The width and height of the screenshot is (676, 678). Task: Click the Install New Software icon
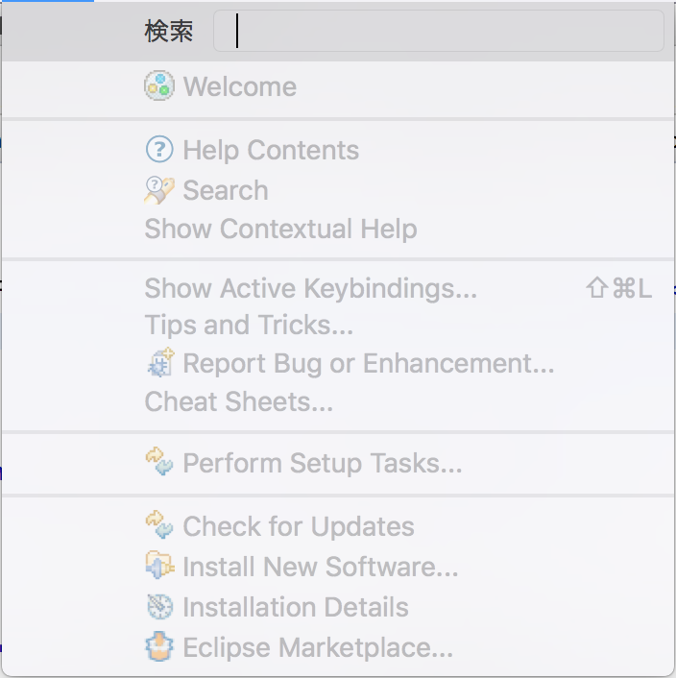click(158, 567)
